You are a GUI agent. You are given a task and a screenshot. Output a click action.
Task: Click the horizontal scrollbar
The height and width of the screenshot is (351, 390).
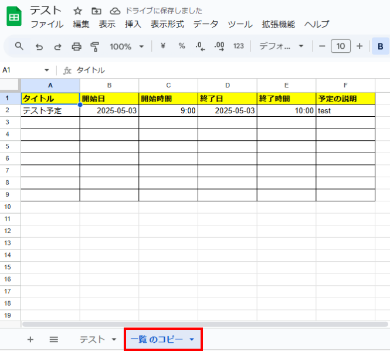pyautogui.click(x=205, y=324)
